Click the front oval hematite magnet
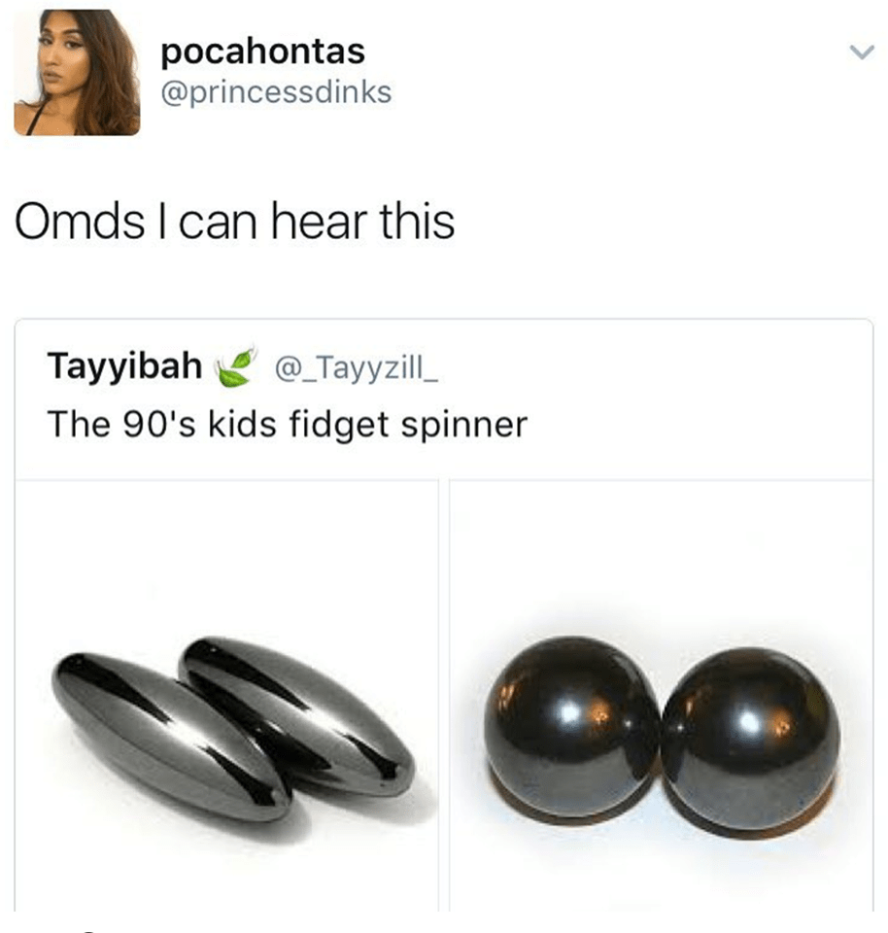 click(170, 736)
